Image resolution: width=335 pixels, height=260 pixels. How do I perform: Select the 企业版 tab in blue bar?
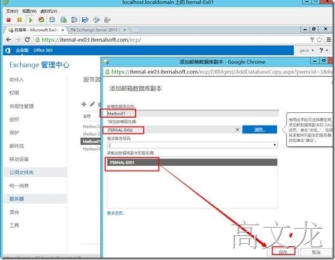22,50
